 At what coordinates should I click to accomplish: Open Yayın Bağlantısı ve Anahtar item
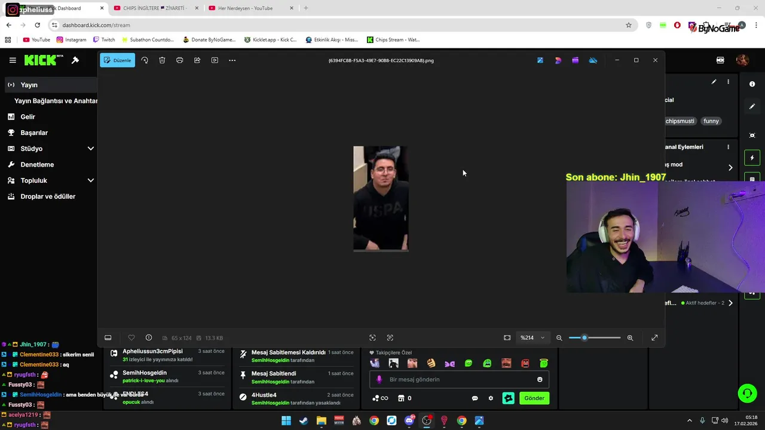56,101
